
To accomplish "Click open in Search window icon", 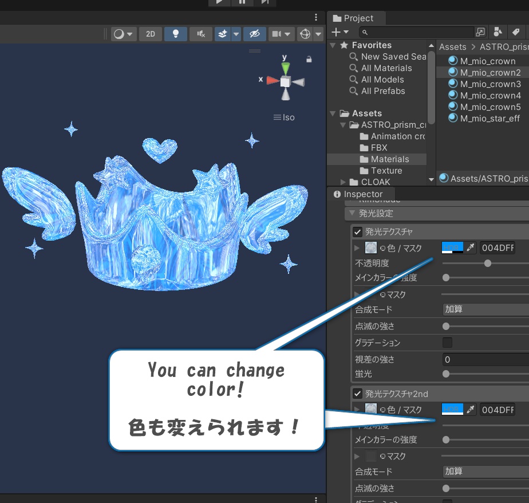I will click(x=480, y=32).
